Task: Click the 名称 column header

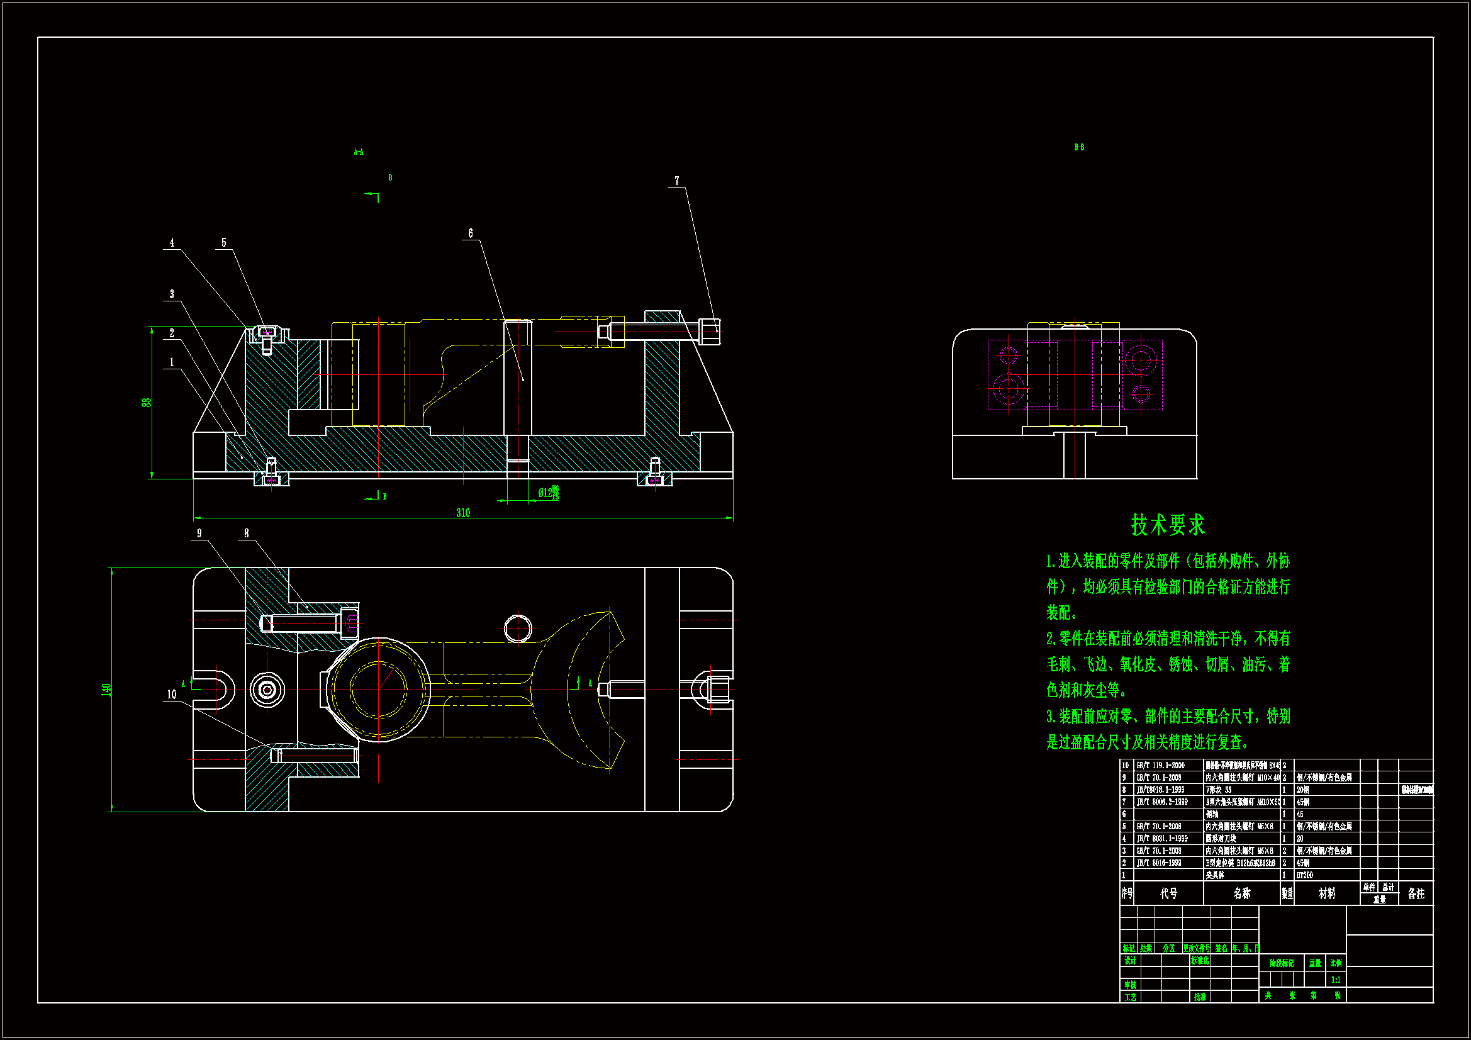Action: point(1241,893)
